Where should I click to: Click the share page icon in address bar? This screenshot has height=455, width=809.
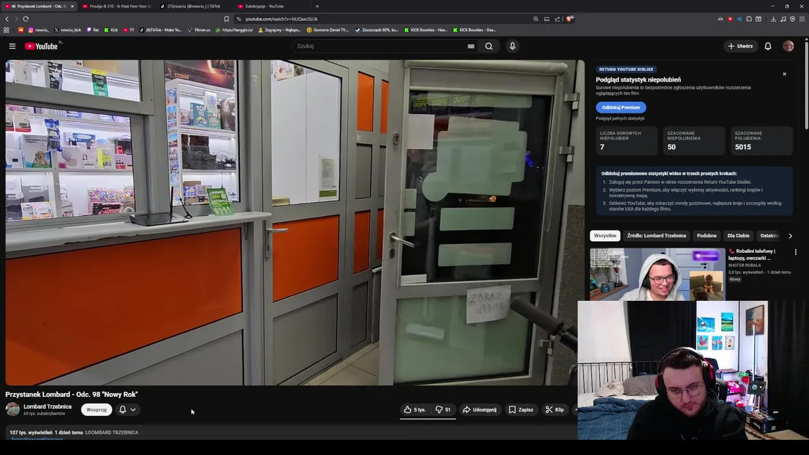tap(557, 19)
